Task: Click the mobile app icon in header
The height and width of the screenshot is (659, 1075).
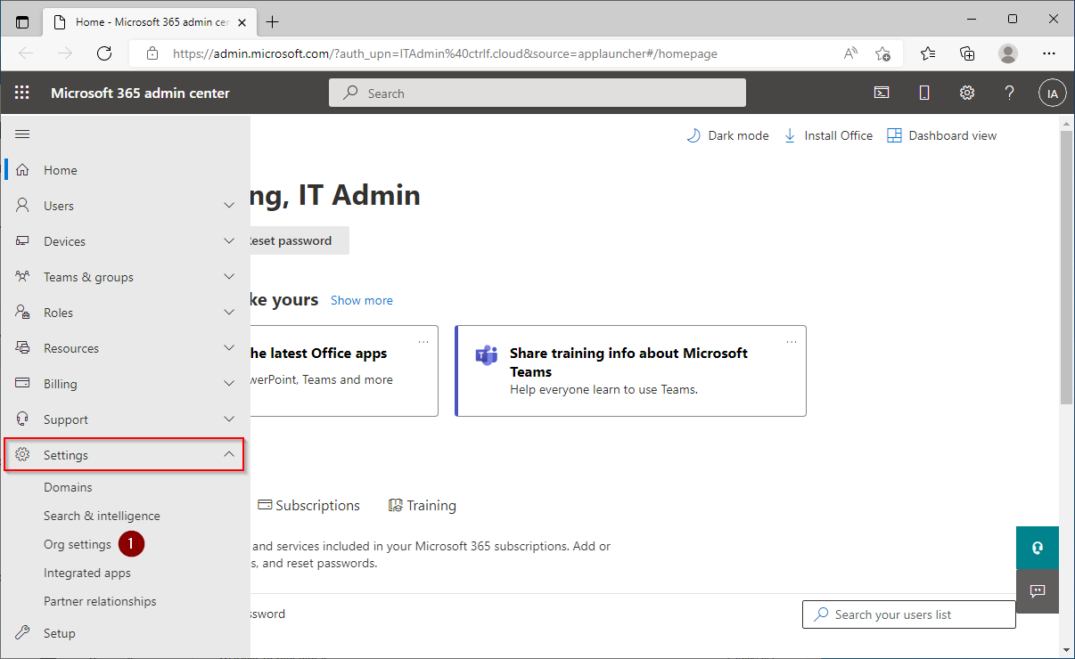Action: pos(924,93)
